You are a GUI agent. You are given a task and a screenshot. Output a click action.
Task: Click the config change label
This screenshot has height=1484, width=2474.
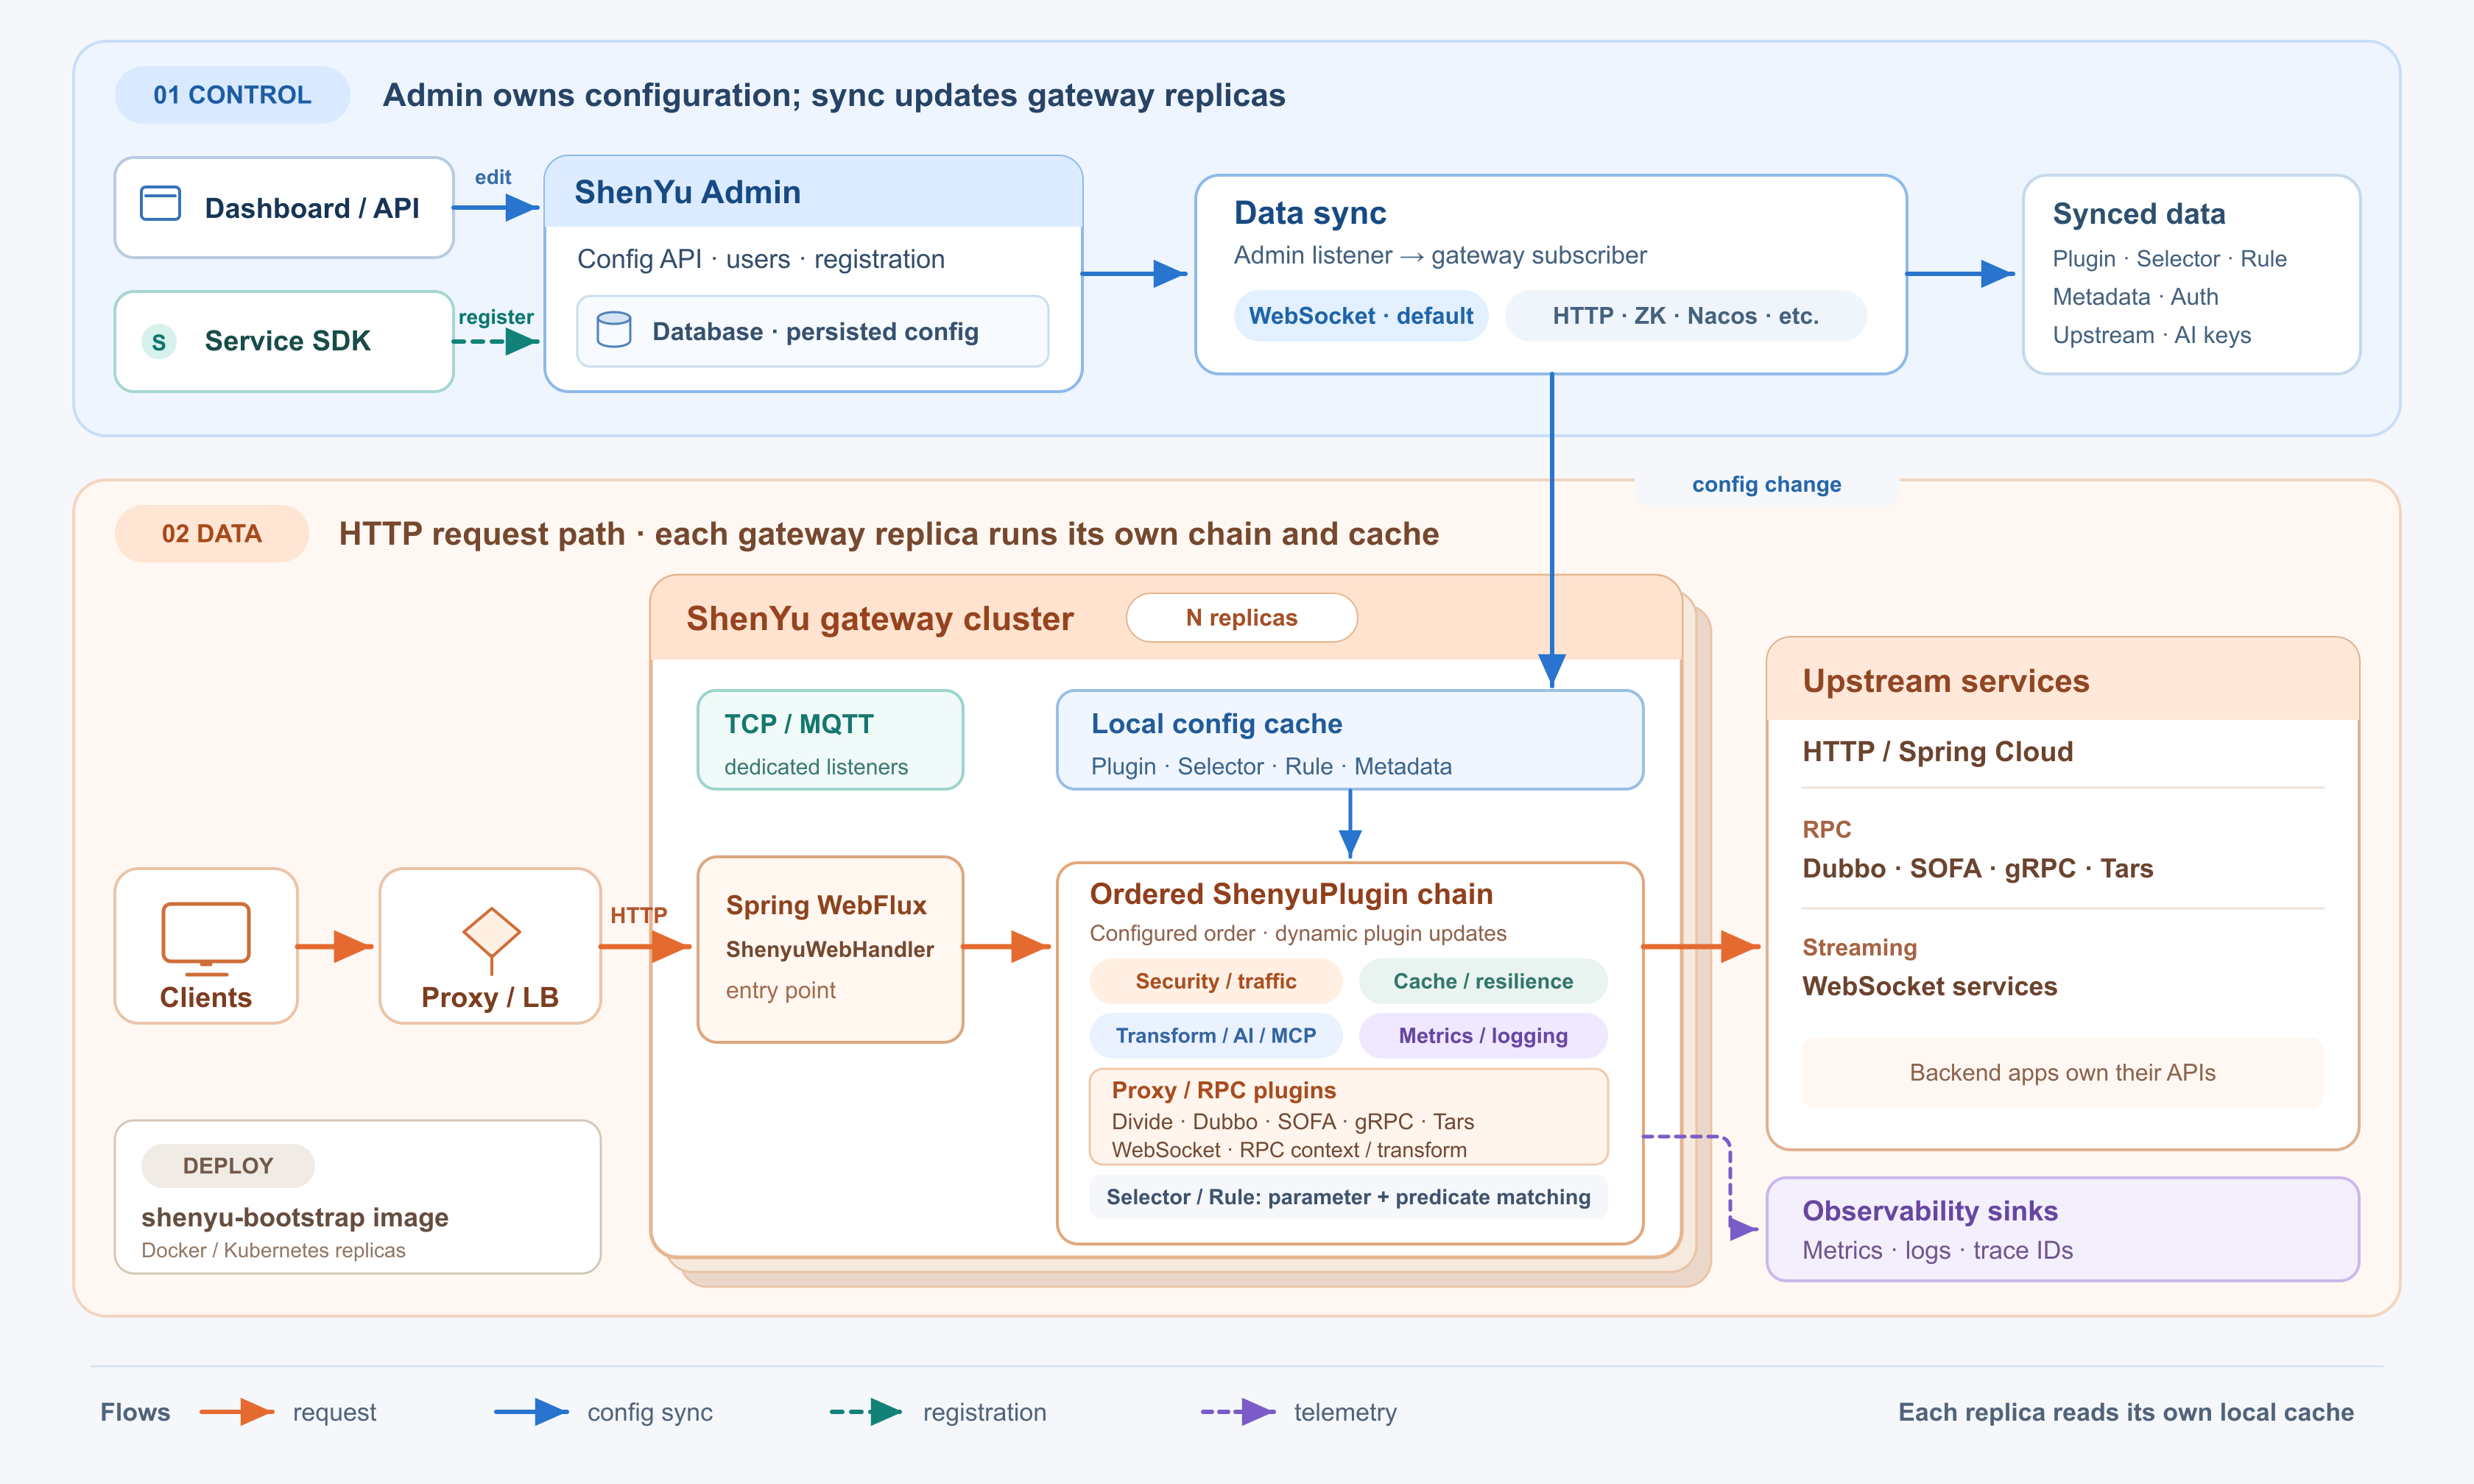[1767, 484]
